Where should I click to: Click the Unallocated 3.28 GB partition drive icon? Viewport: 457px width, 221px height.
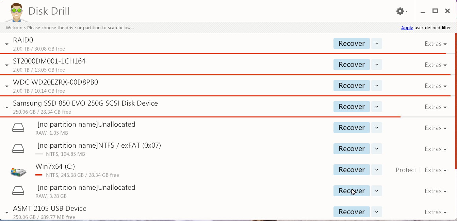tap(18, 190)
